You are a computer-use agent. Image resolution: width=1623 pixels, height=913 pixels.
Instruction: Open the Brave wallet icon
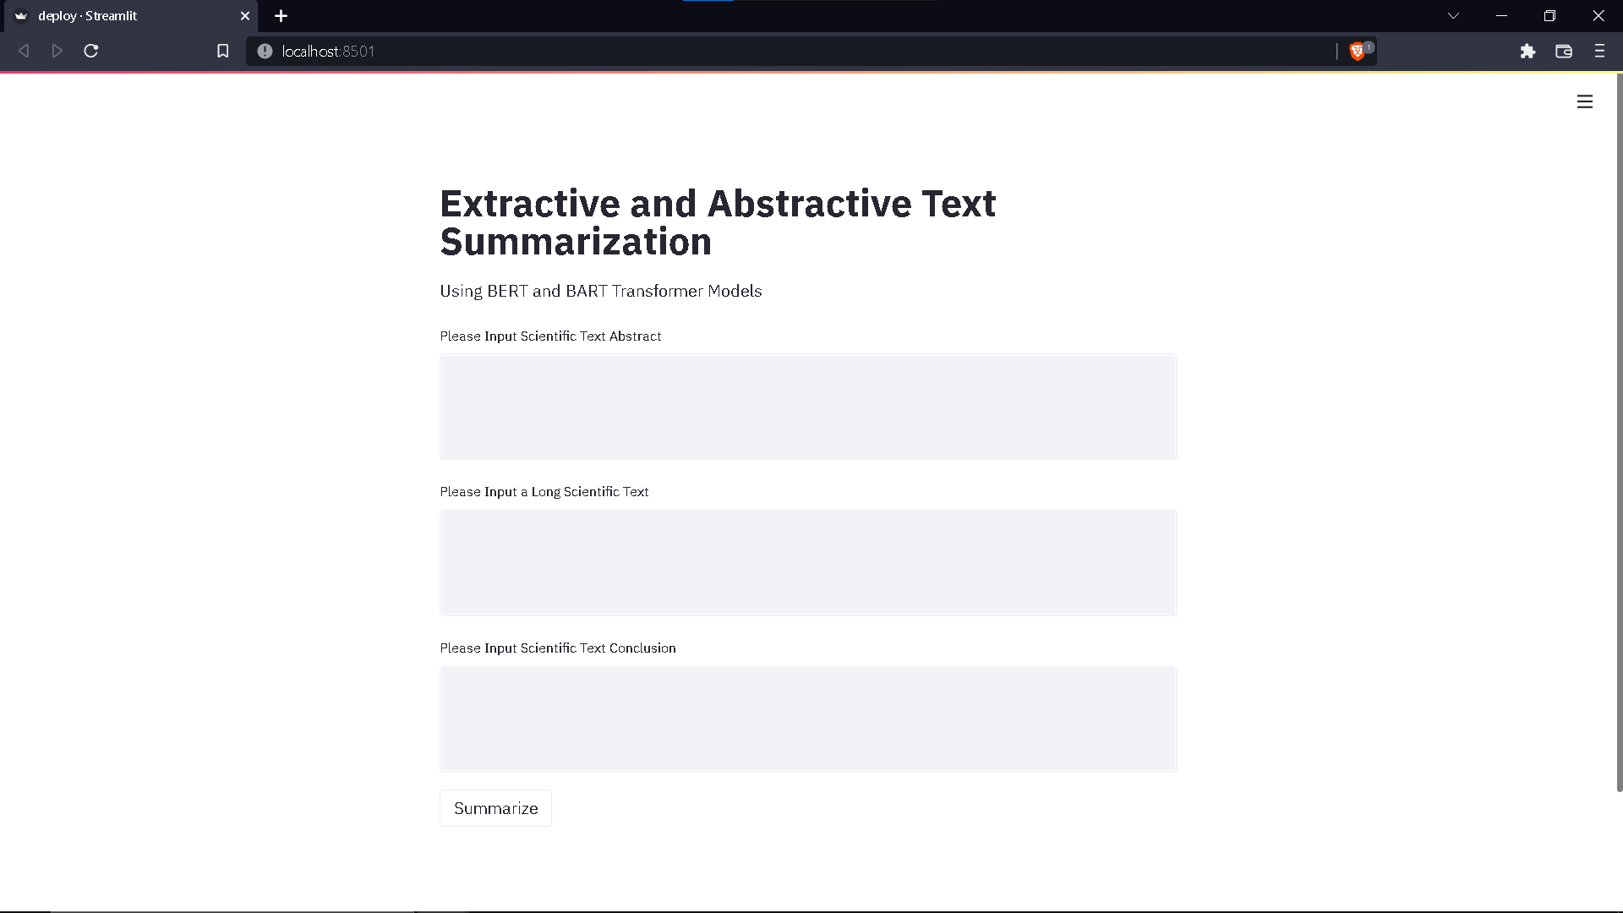pos(1563,52)
